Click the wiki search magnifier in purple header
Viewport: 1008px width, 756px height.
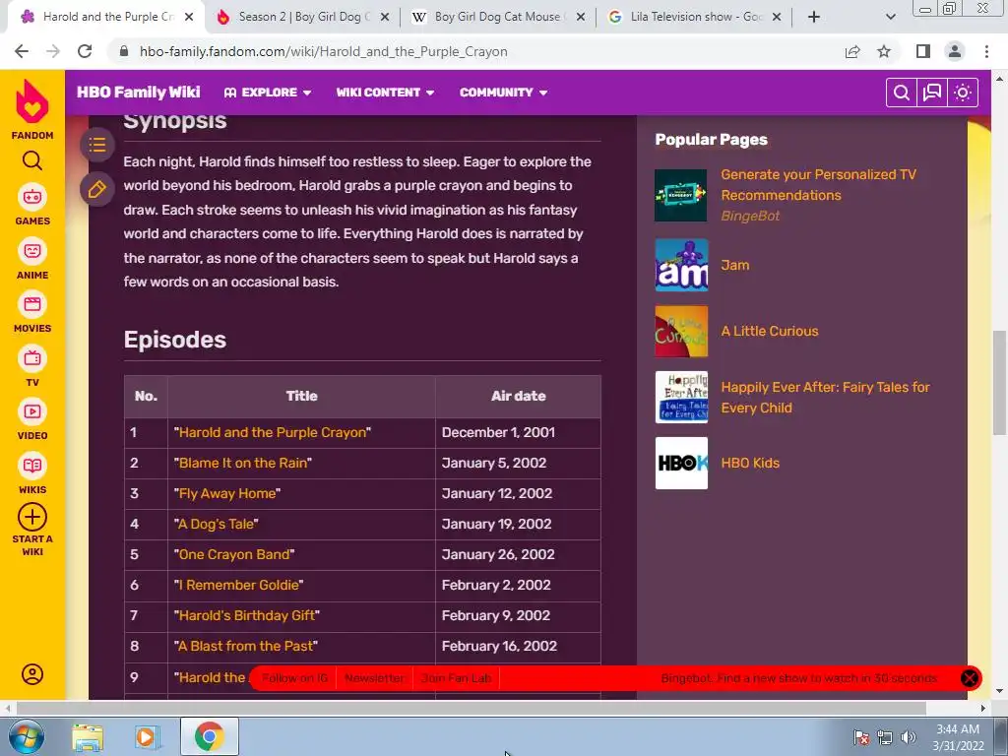902,93
